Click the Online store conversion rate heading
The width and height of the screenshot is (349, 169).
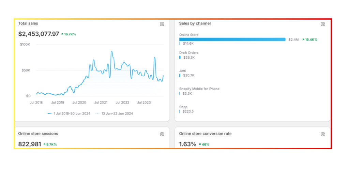[205, 134]
